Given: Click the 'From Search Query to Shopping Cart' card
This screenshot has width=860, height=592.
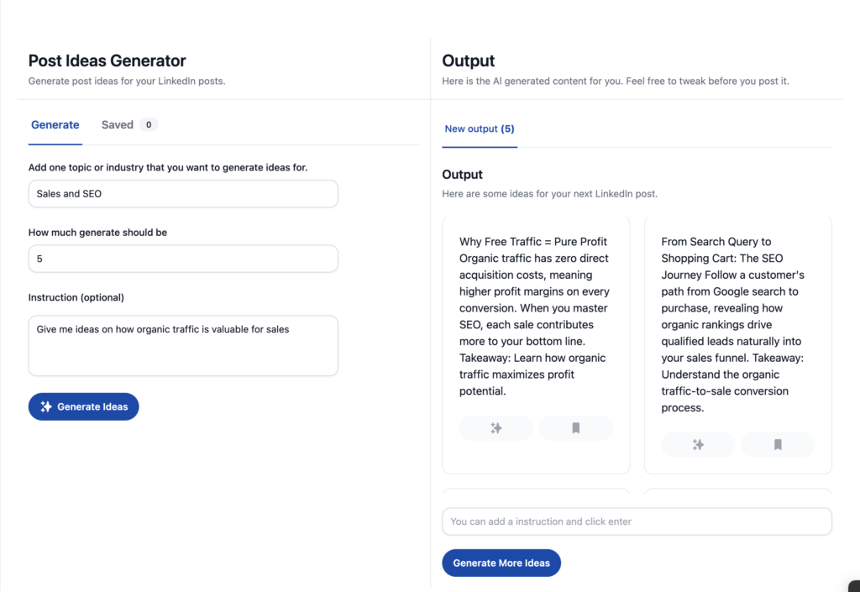Looking at the screenshot, I should [x=737, y=327].
